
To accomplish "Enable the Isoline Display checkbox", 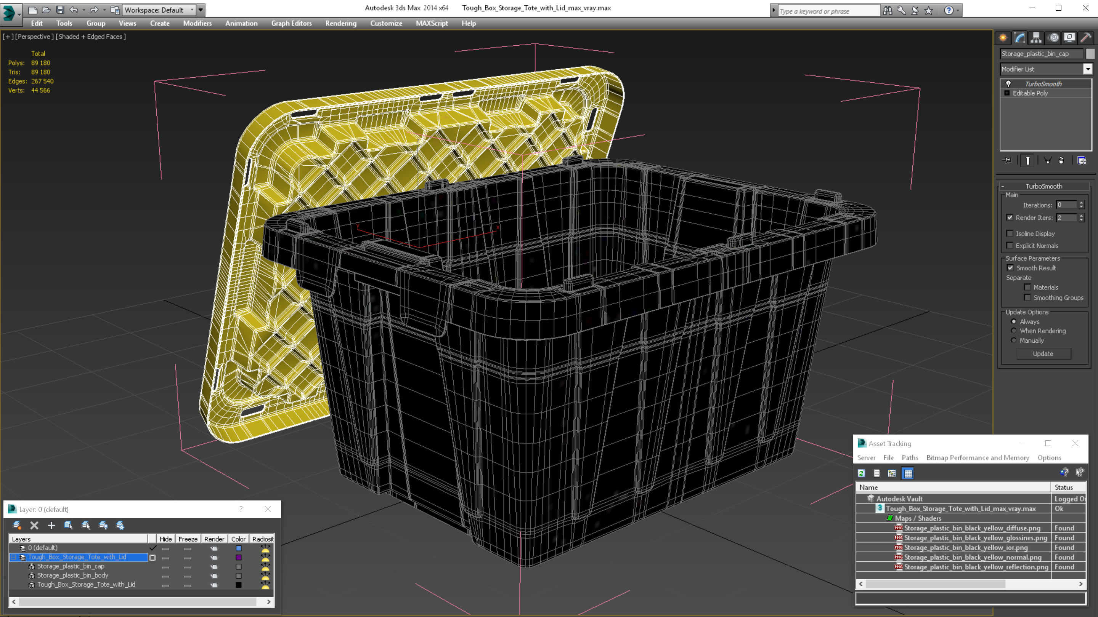I will 1010,233.
